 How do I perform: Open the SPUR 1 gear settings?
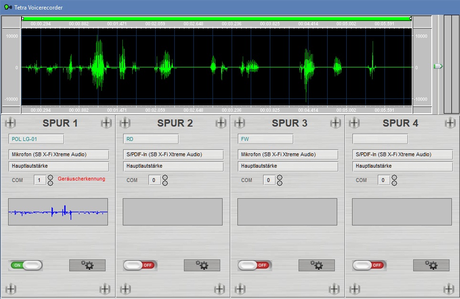(87, 265)
